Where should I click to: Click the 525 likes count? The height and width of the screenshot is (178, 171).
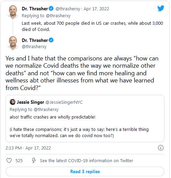coord(19,160)
